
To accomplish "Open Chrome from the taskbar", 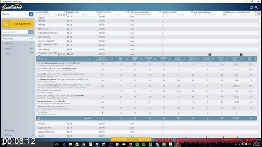I will coord(84,144).
